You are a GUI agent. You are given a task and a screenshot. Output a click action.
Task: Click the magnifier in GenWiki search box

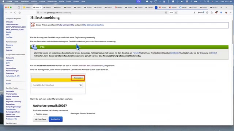click(x=80, y=85)
